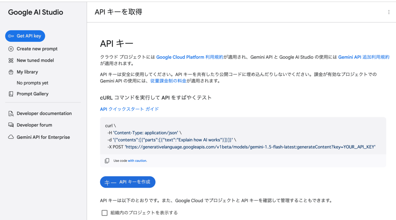This screenshot has height=220, width=396.
Task: Open the API クイックスタート ガイド link
Action: pos(129,109)
